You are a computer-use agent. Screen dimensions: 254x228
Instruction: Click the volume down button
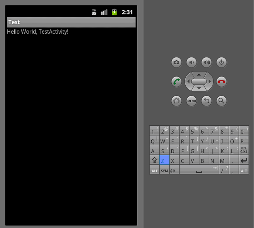click(191, 62)
